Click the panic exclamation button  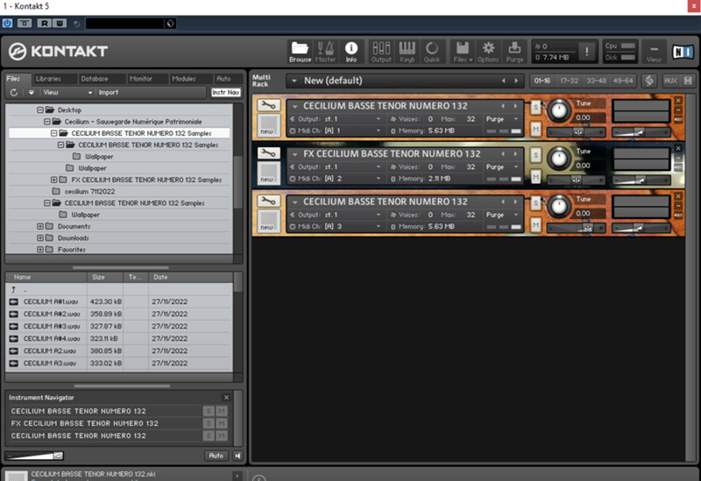tap(586, 52)
